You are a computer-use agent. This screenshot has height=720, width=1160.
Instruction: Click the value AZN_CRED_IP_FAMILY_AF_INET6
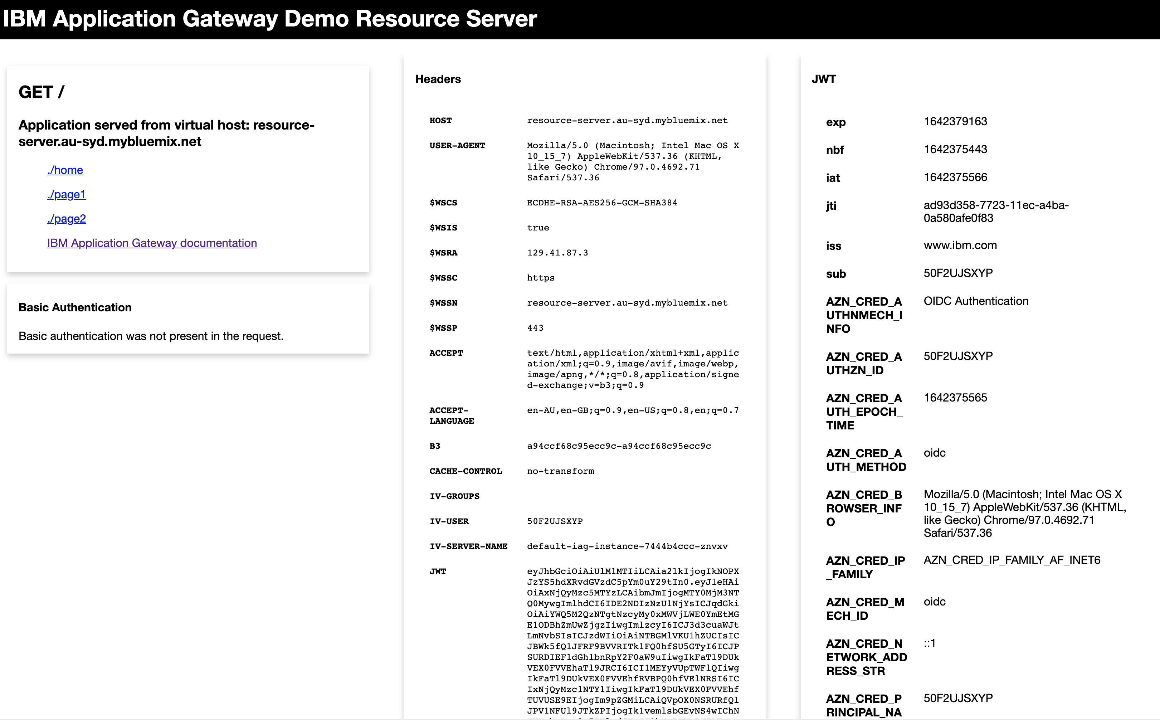[x=1012, y=560]
